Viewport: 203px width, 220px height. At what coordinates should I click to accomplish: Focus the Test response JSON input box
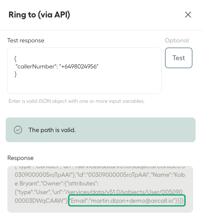click(x=84, y=83)
